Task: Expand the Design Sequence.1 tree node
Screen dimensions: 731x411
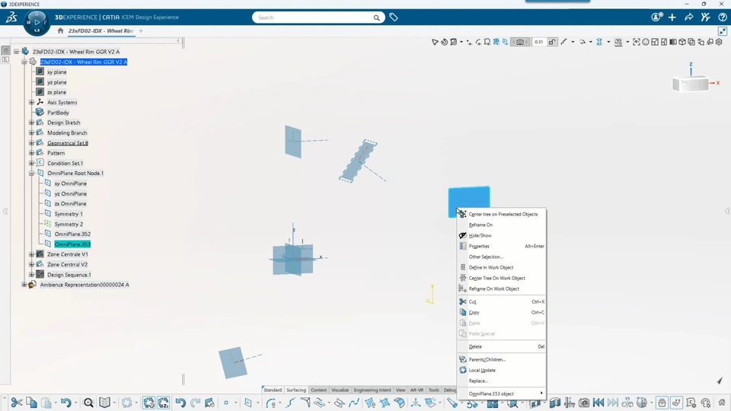Action: pyautogui.click(x=32, y=275)
